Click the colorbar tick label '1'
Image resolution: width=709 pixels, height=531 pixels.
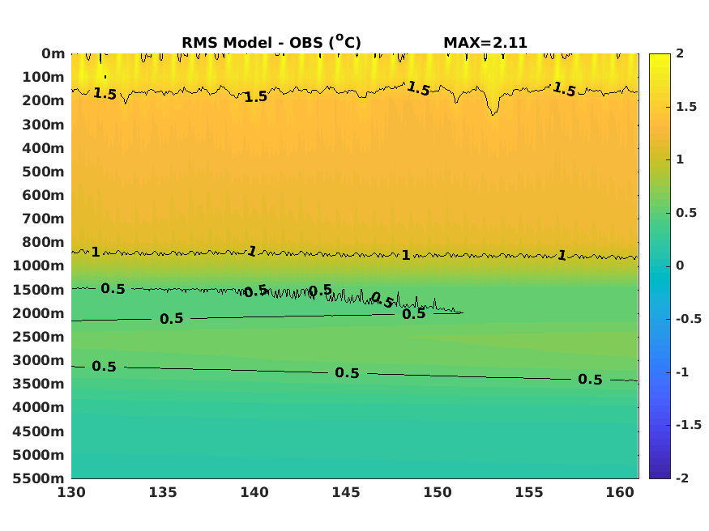click(680, 159)
